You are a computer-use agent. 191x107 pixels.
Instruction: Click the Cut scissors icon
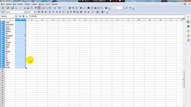pyautogui.click(x=43, y=8)
